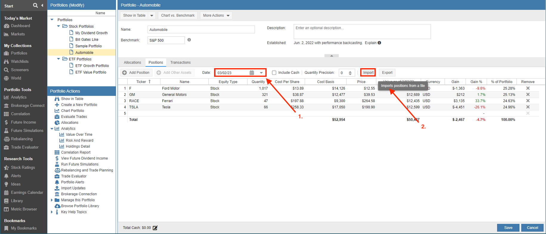The height and width of the screenshot is (234, 546).
Task: Click the Explain info icon
Action: click(379, 43)
